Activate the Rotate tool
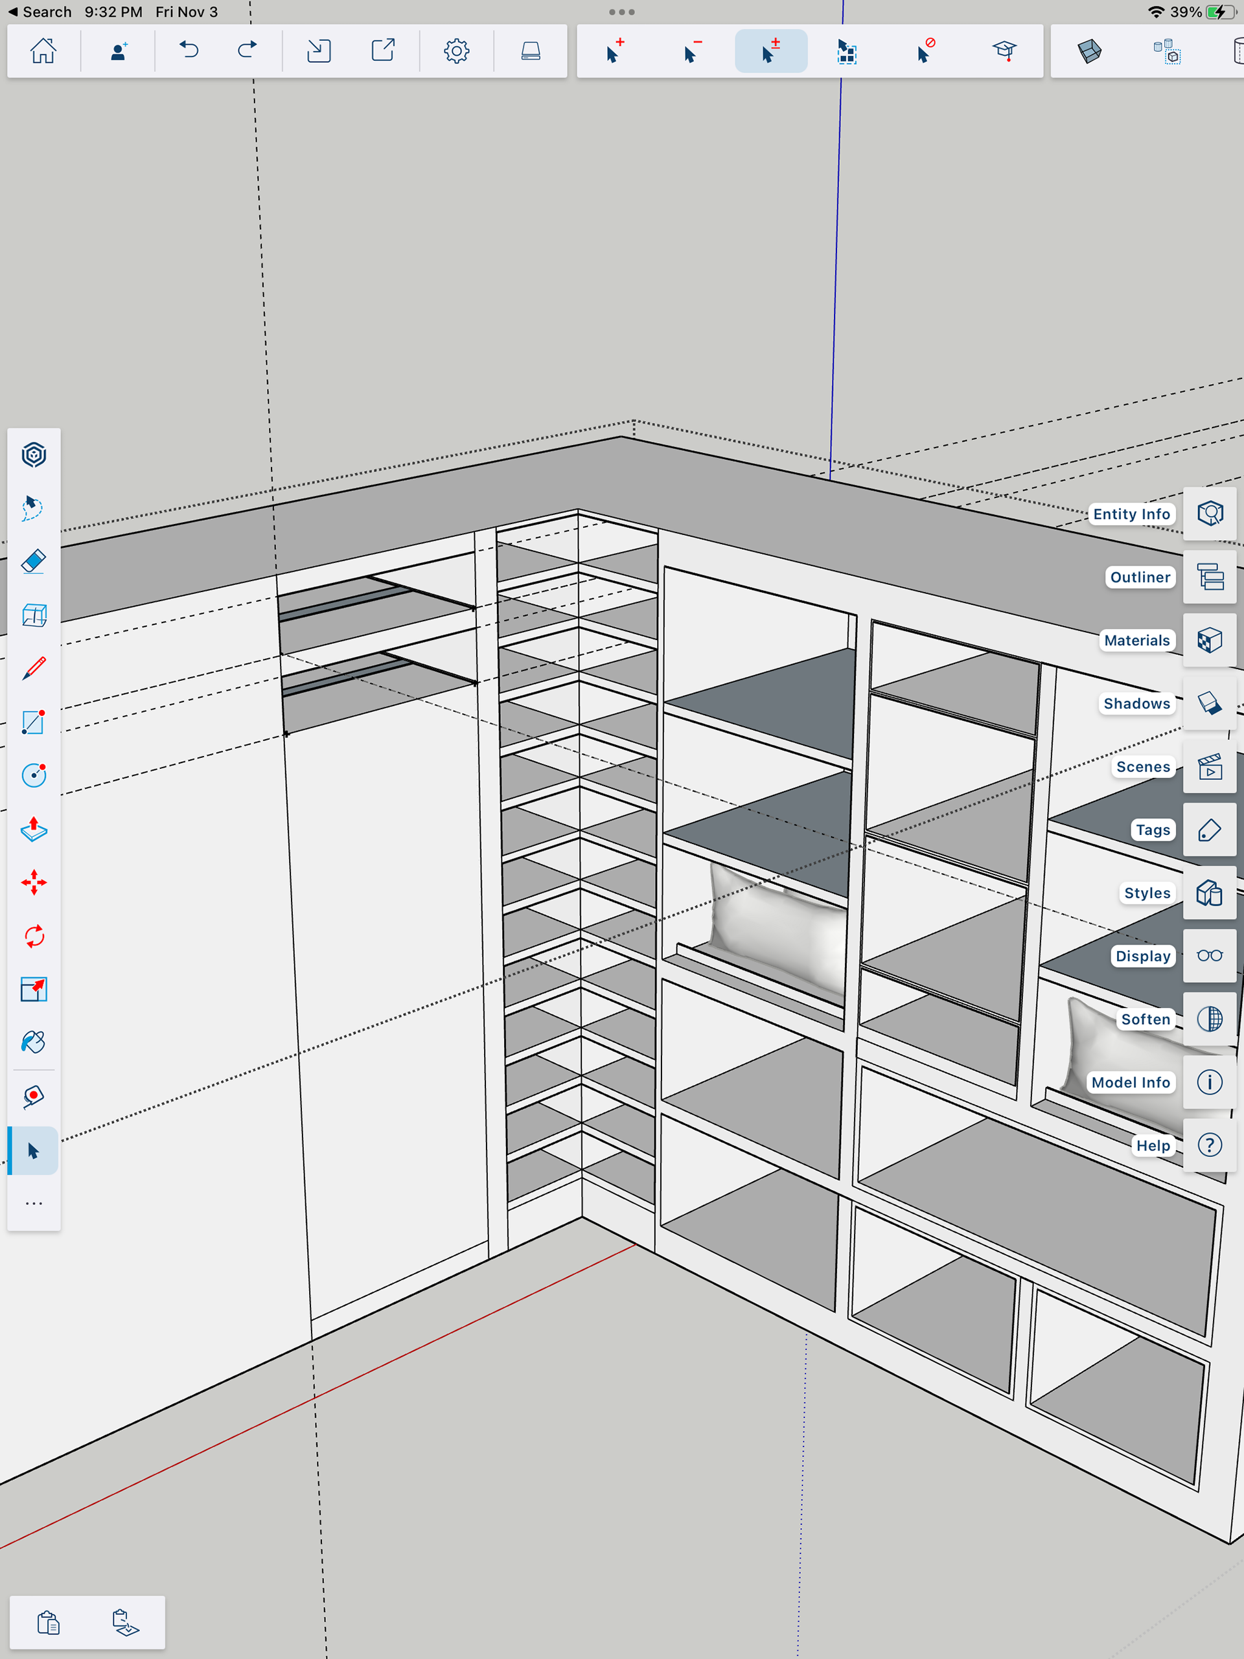This screenshot has width=1244, height=1659. click(x=34, y=936)
